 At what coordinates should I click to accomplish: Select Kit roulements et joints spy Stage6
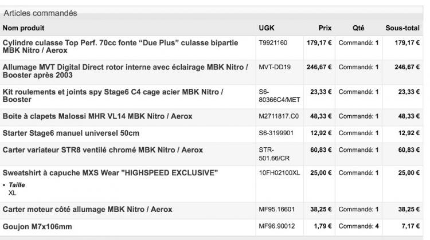point(113,96)
